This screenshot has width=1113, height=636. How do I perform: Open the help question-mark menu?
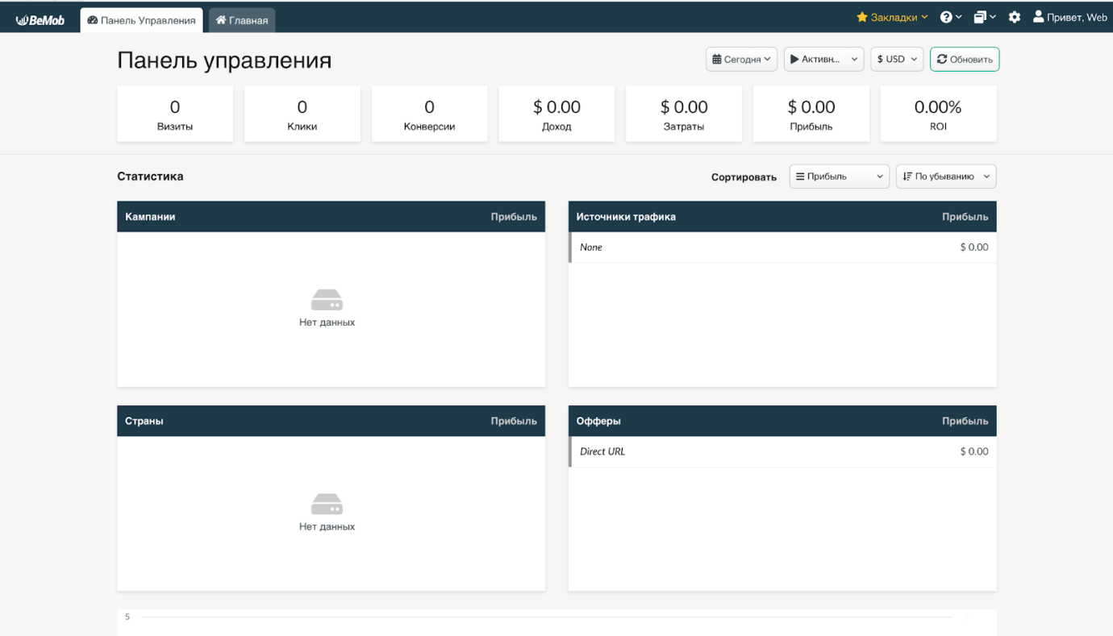click(951, 17)
